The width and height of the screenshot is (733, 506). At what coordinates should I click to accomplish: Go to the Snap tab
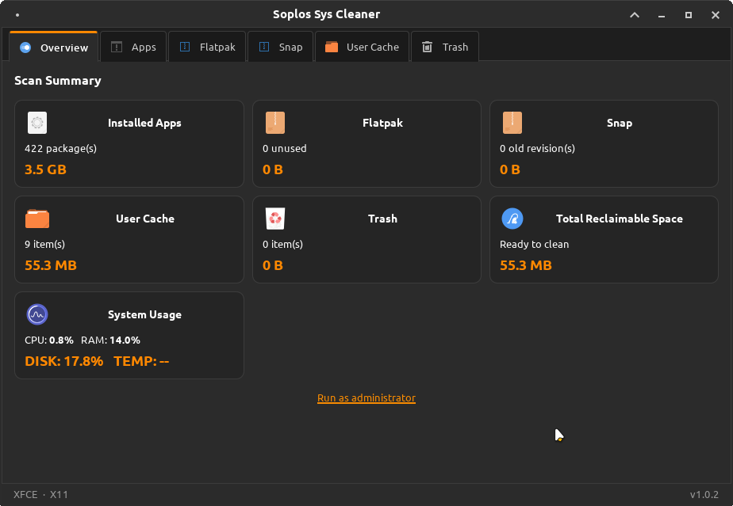coord(281,47)
